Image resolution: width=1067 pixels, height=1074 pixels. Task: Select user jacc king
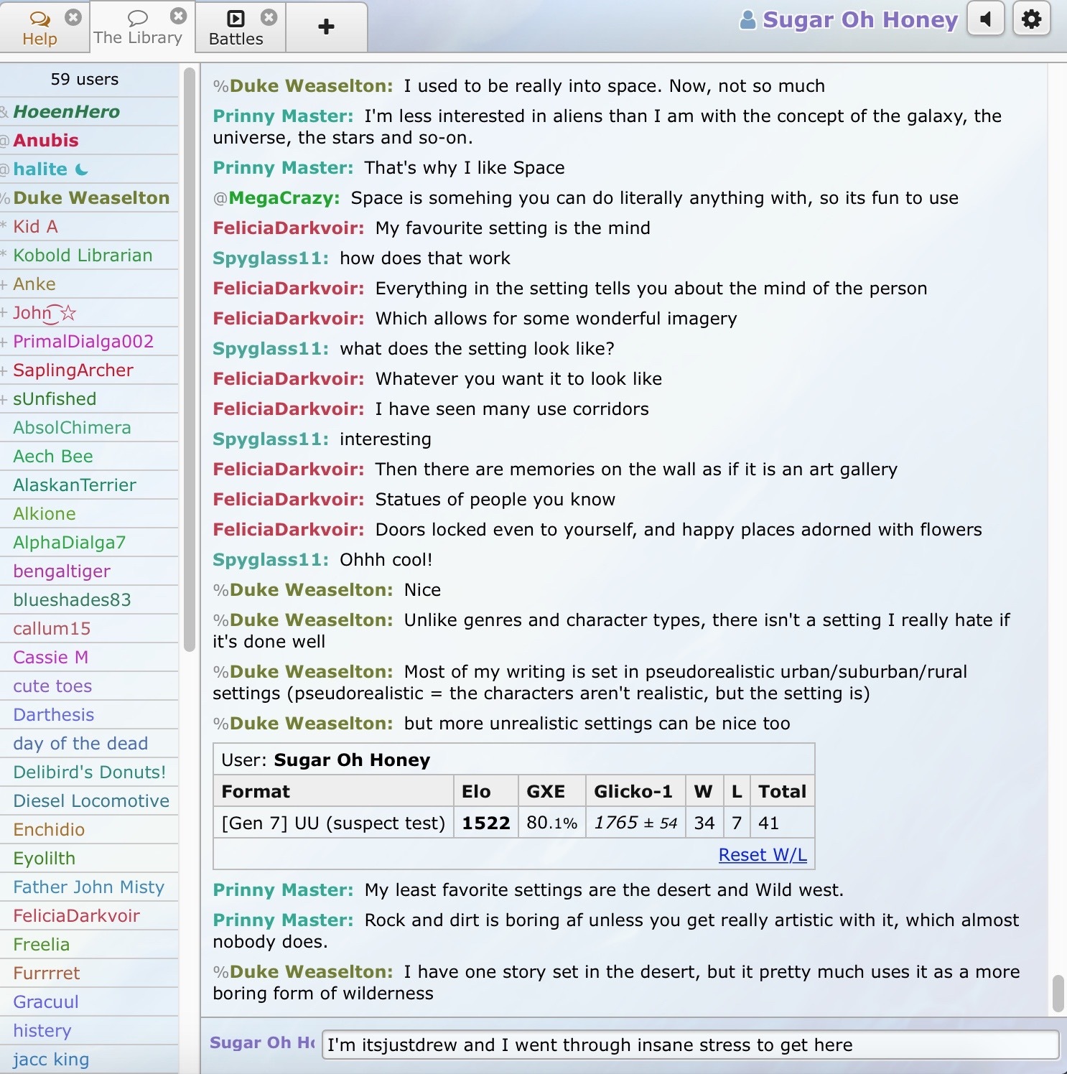click(89, 1059)
